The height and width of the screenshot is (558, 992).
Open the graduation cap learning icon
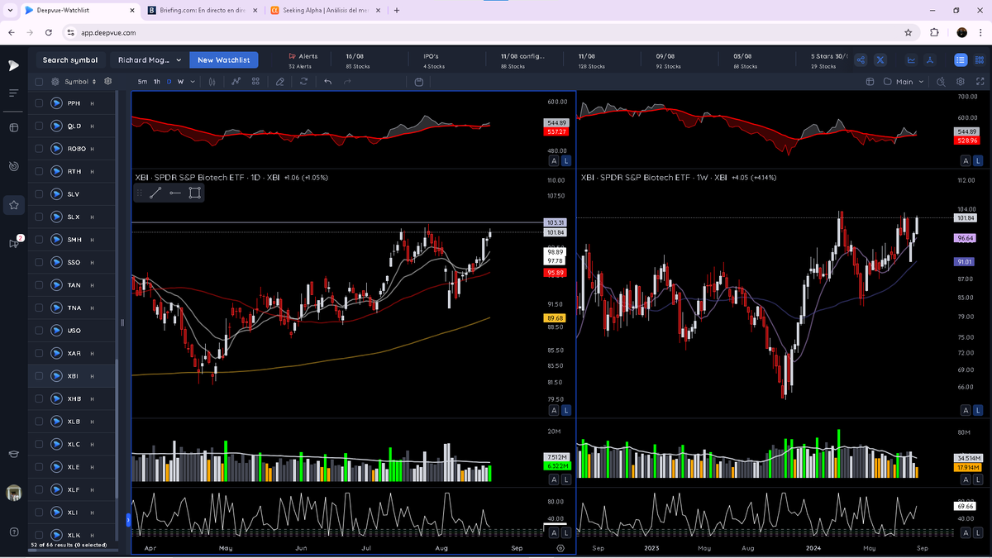14,454
